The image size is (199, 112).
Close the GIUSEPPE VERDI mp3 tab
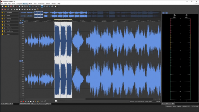(51, 104)
